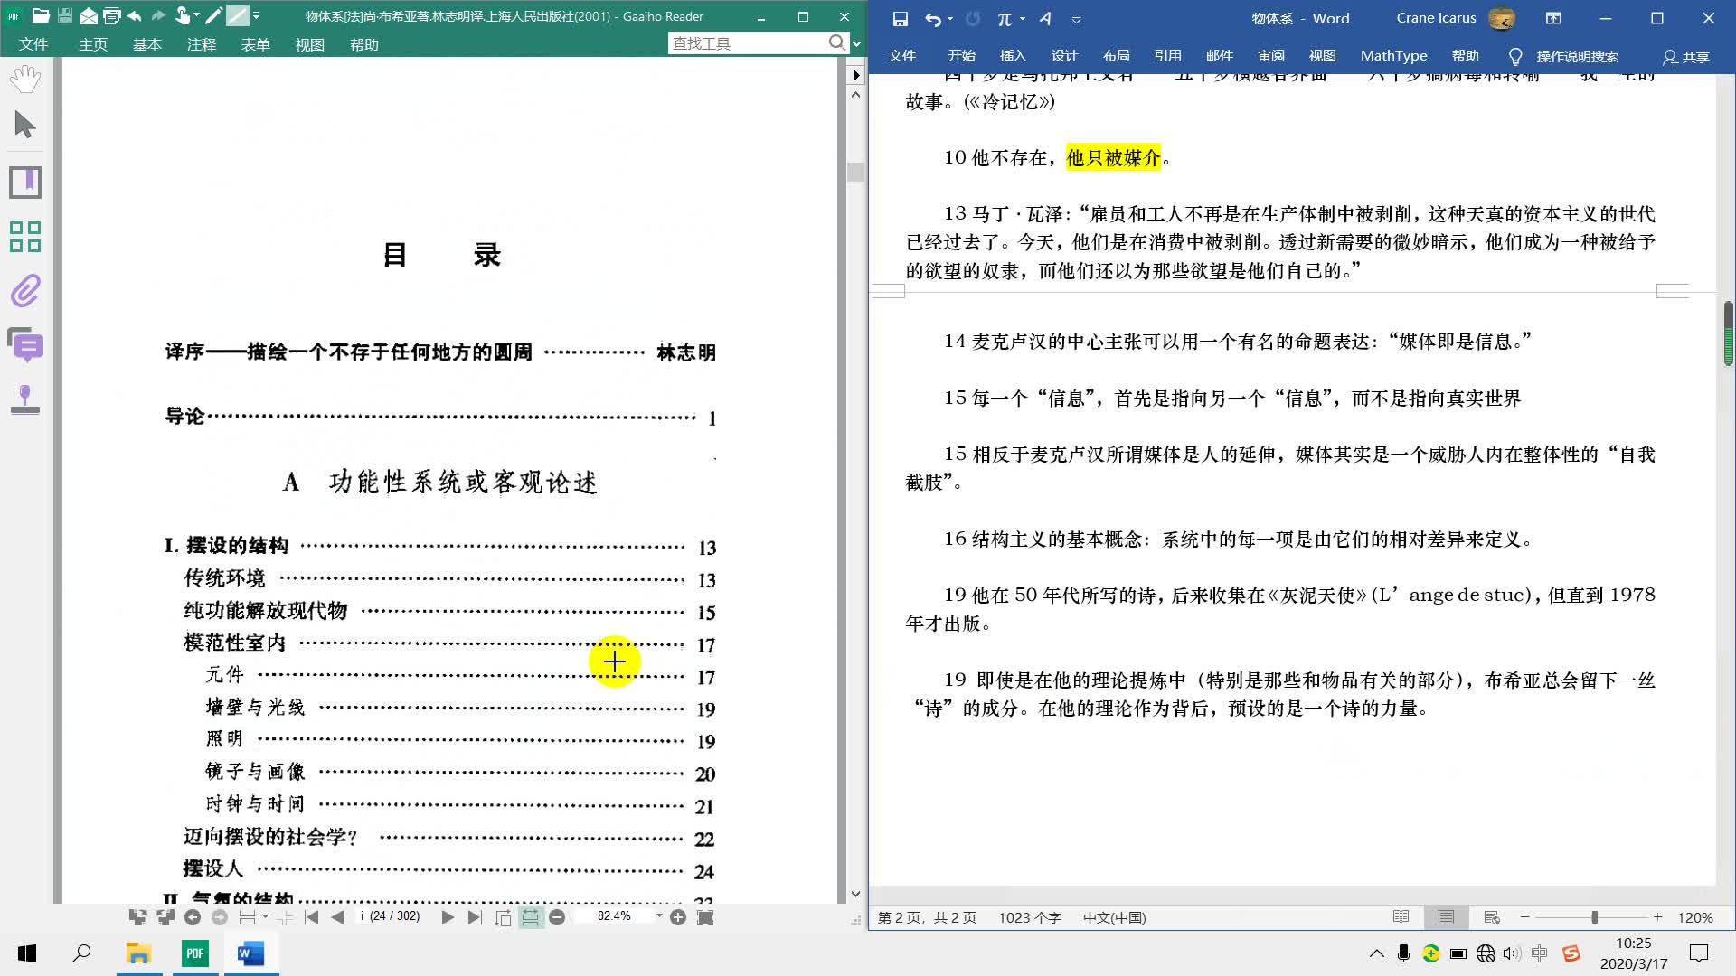The height and width of the screenshot is (976, 1736).
Task: Click the Word taskbar button in Windows
Action: pos(250,953)
